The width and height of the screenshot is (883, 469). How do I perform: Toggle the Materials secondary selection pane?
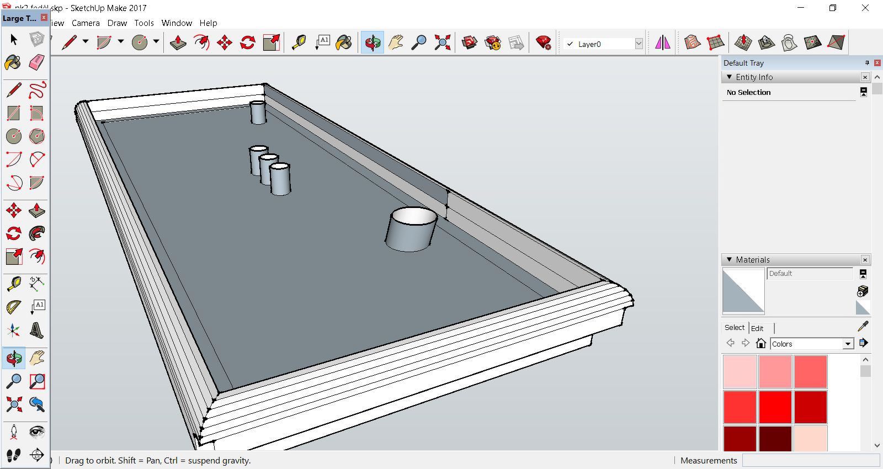[863, 273]
